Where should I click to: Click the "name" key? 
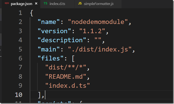click(48, 22)
